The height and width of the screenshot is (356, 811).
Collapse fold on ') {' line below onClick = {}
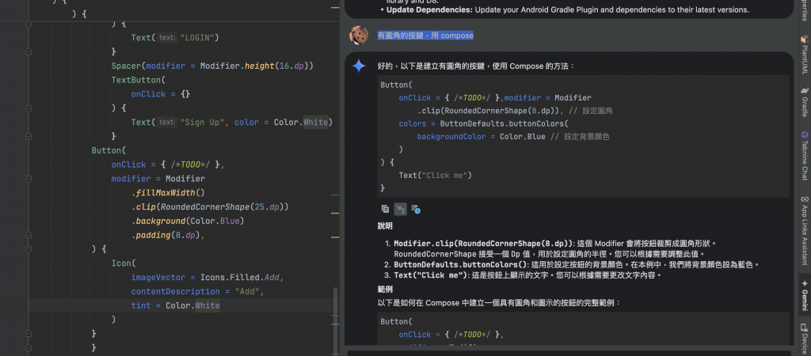[29, 108]
